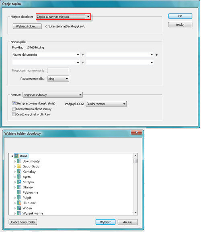Select the Muzyka folder name

point(28,182)
